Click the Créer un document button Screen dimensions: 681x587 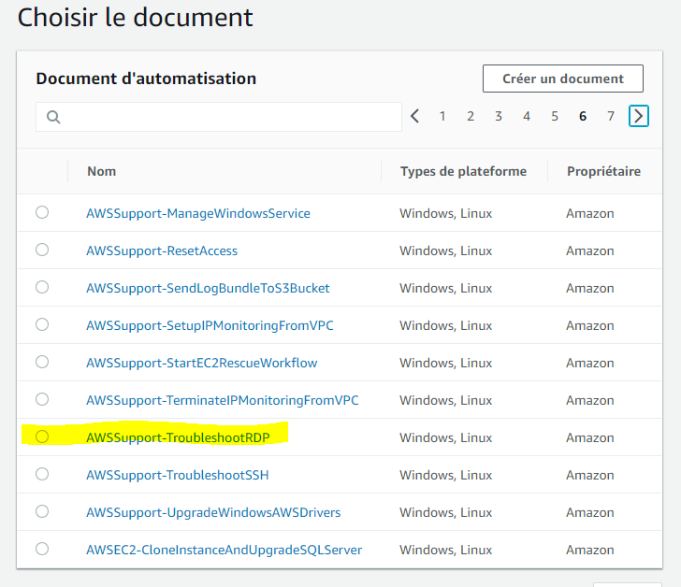563,79
